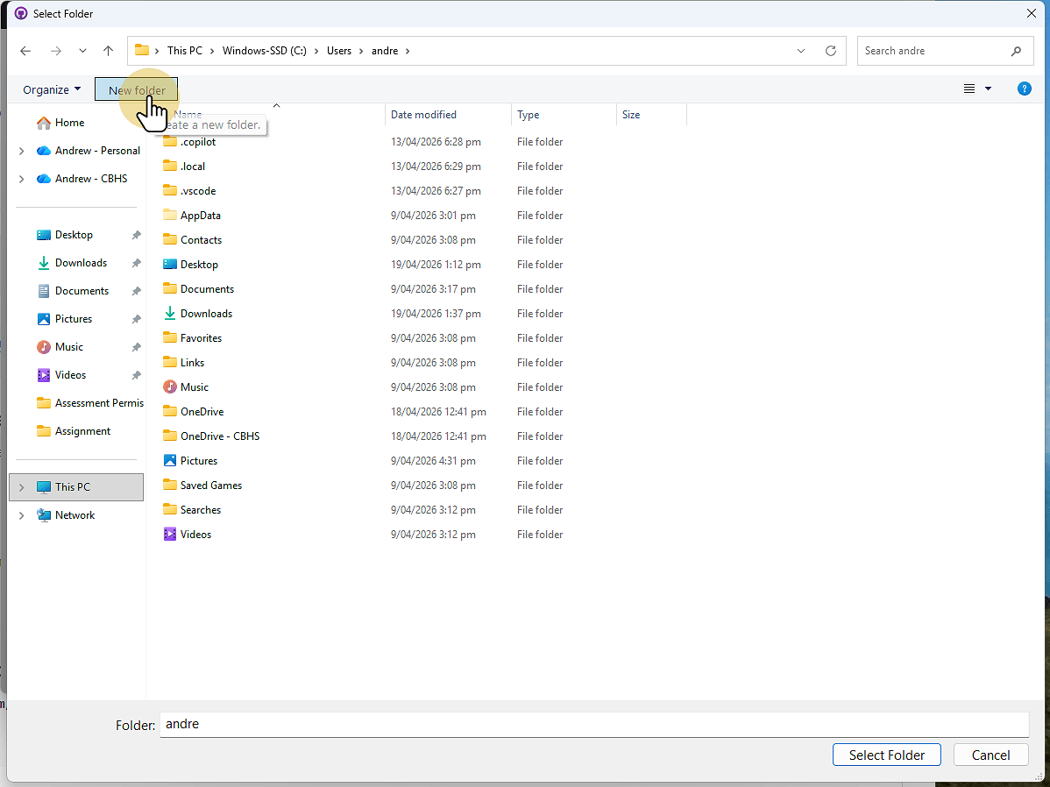Expand This PC in the navigation pane
Viewport: 1050px width, 787px height.
(x=19, y=487)
